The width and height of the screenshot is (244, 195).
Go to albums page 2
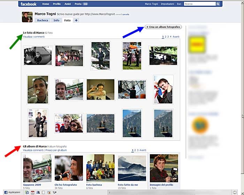coord(135,150)
